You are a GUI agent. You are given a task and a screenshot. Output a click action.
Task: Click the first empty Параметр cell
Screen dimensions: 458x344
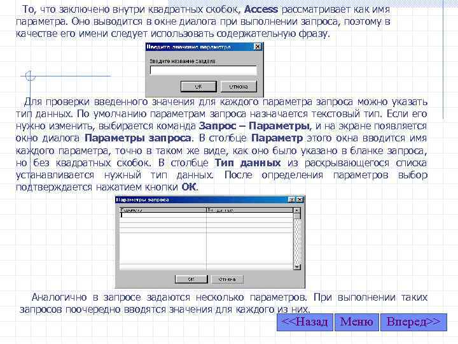tap(163, 215)
